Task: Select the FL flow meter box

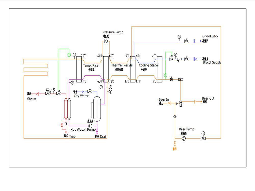Action: pyautogui.click(x=203, y=138)
